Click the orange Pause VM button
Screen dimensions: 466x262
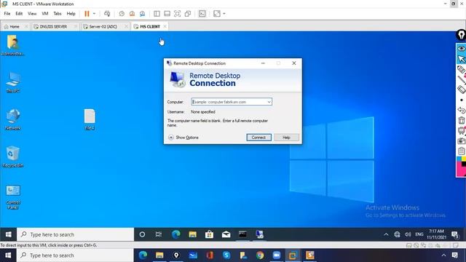click(x=87, y=14)
